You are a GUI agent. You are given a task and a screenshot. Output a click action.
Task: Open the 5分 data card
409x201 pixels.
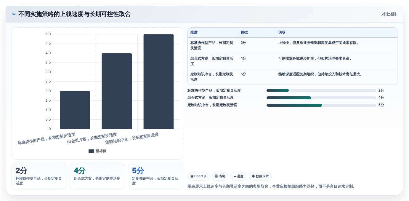155,176
